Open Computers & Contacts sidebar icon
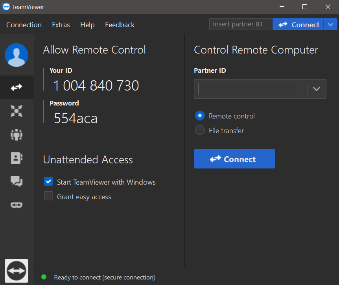The image size is (339, 285). (17, 158)
